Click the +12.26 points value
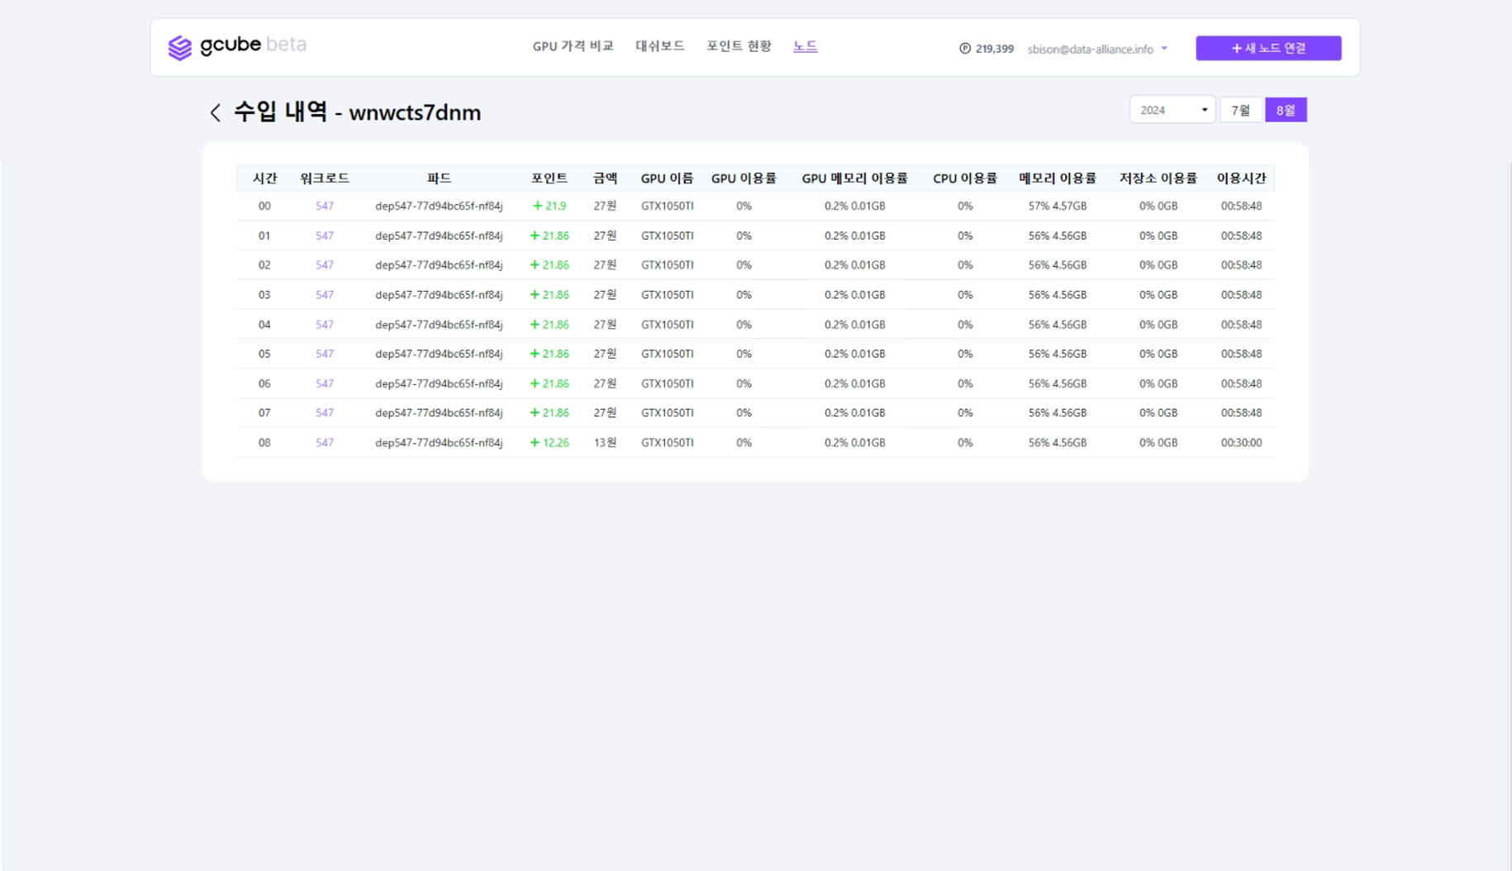This screenshot has width=1512, height=871. coord(549,443)
